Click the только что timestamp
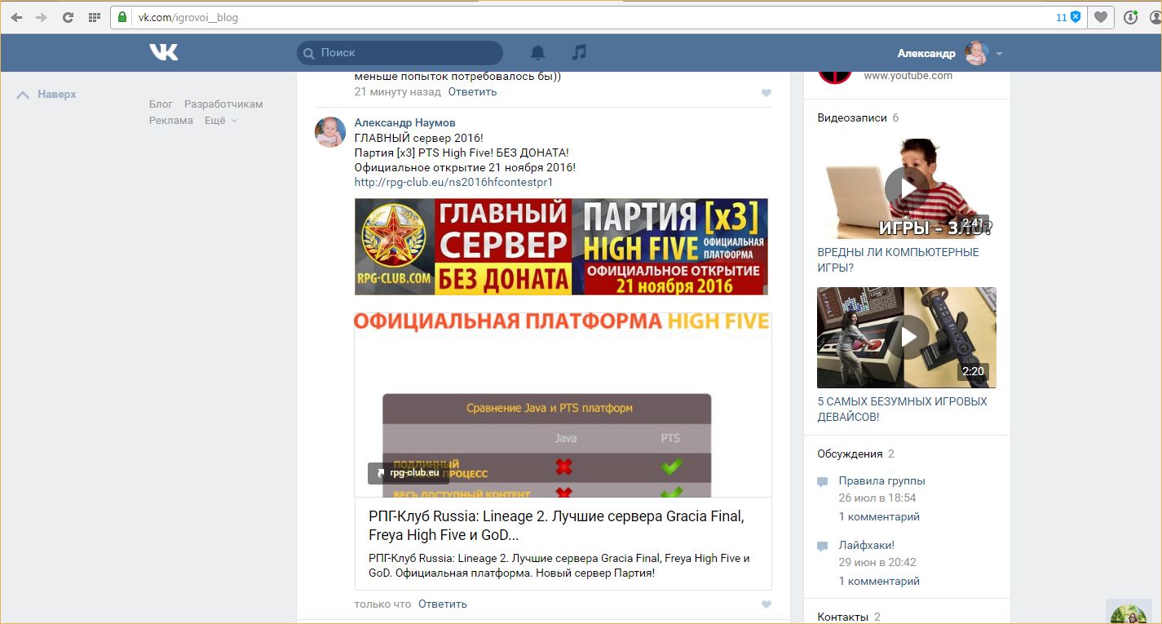Image resolution: width=1162 pixels, height=624 pixels. coord(382,604)
